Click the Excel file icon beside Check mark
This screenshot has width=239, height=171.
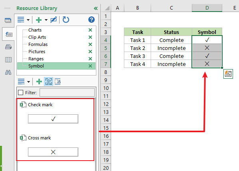[23, 105]
